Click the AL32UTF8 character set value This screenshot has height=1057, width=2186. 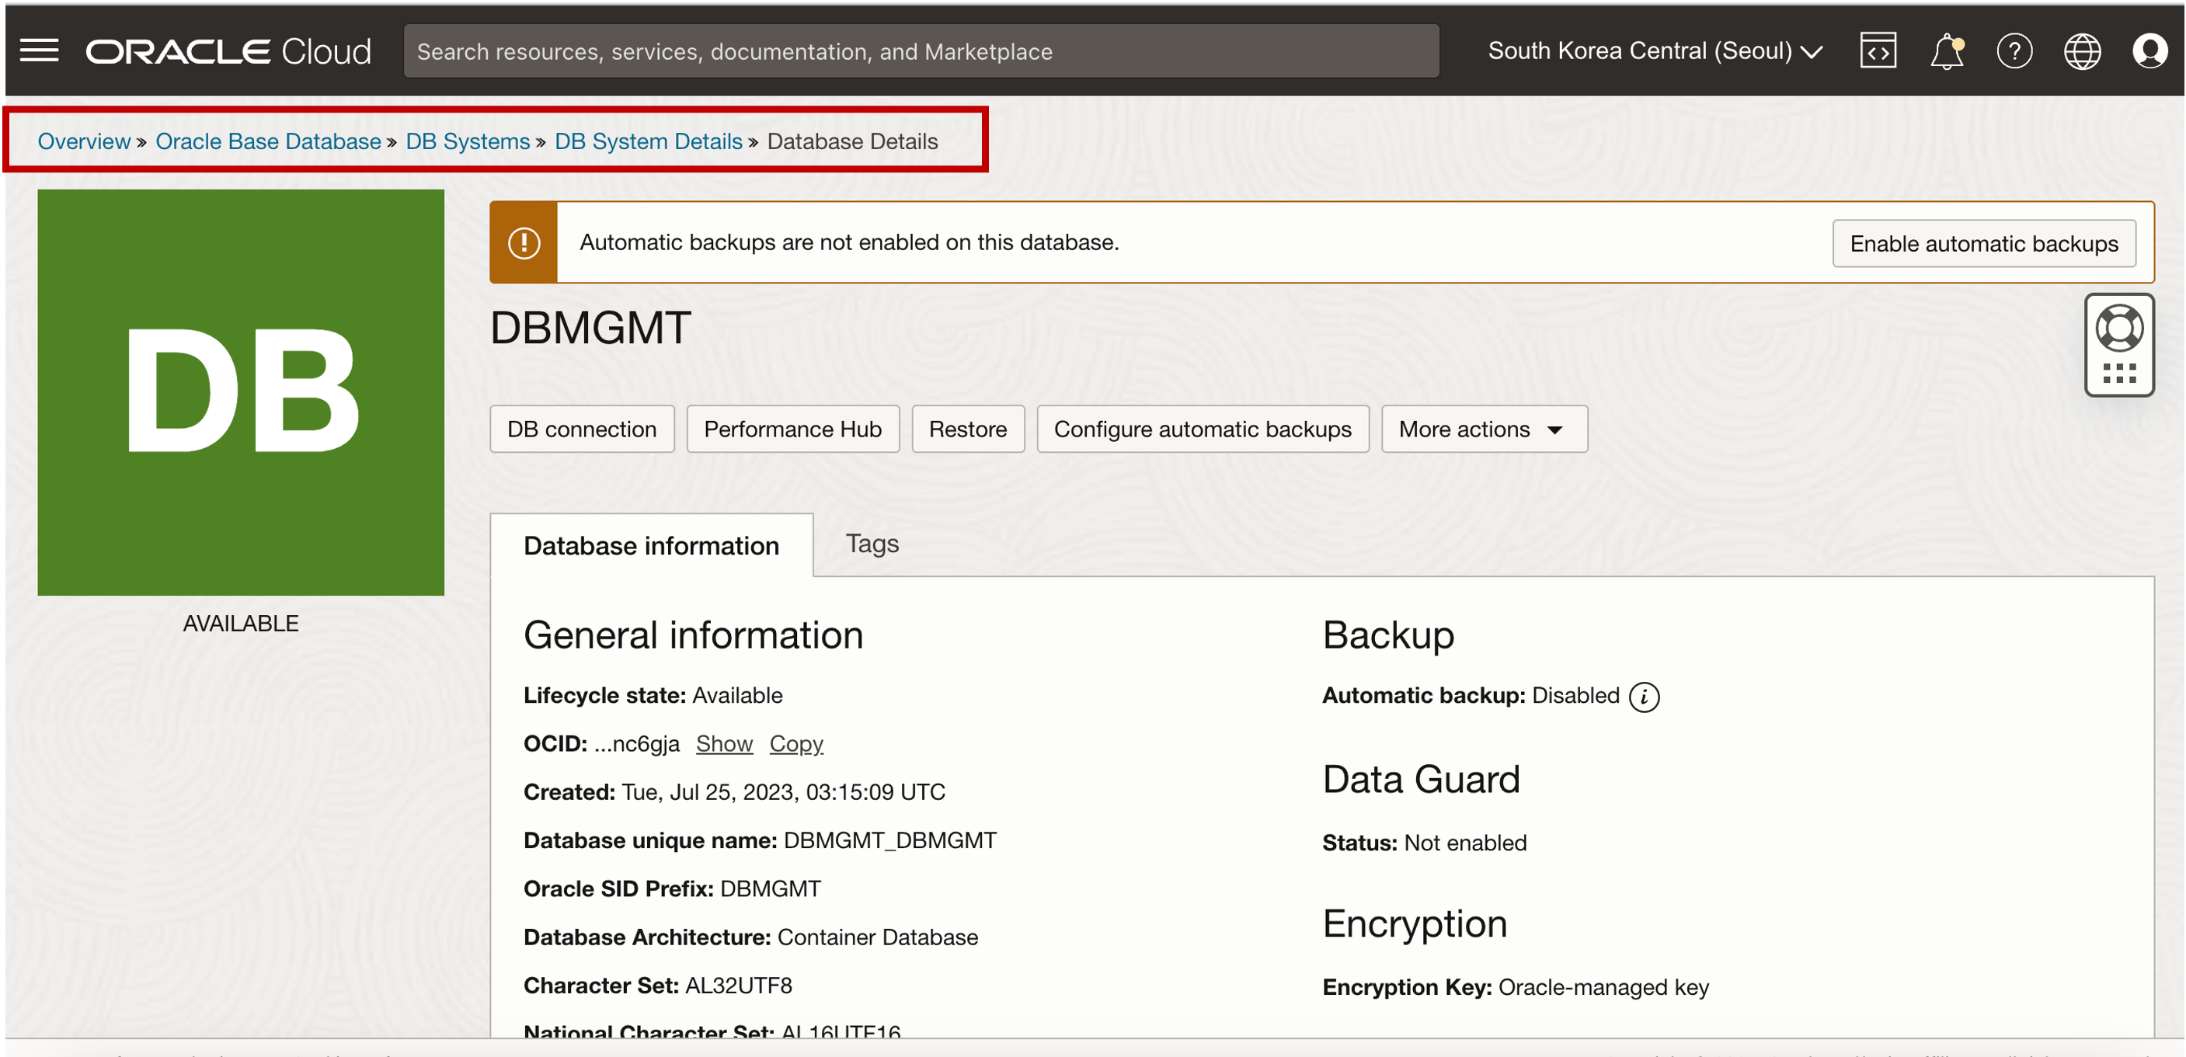point(738,986)
